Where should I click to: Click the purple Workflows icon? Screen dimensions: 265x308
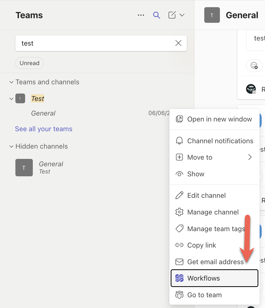(179, 278)
